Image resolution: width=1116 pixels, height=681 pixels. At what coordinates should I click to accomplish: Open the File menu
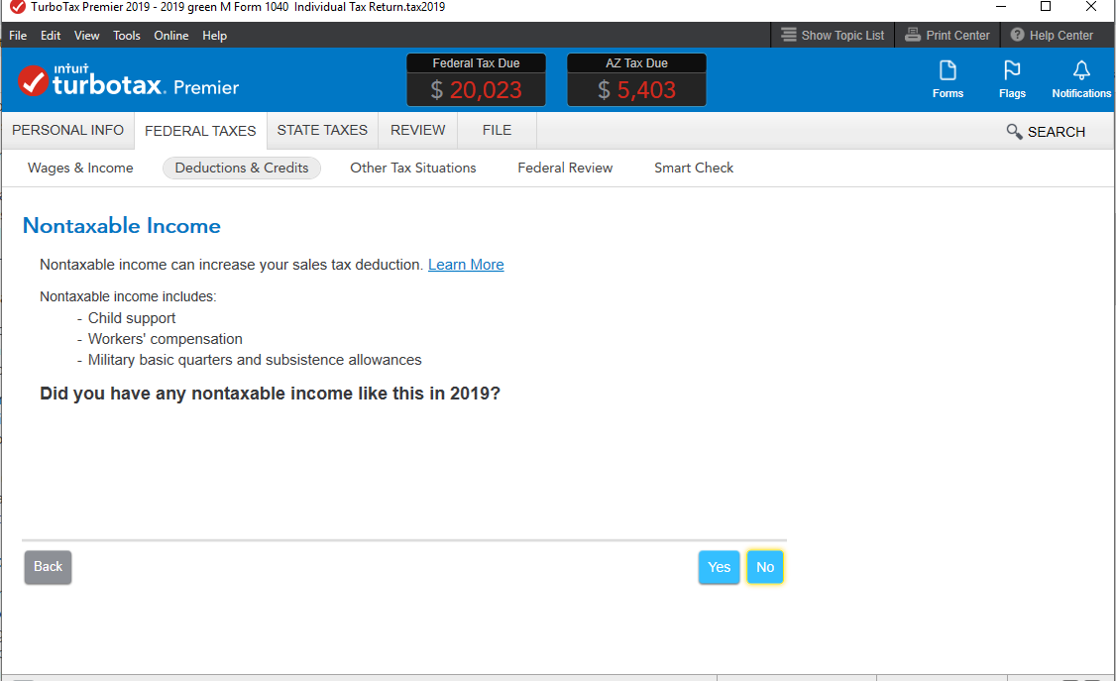[18, 35]
